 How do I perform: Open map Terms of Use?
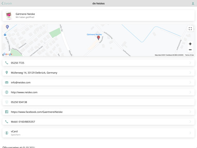[190, 55]
